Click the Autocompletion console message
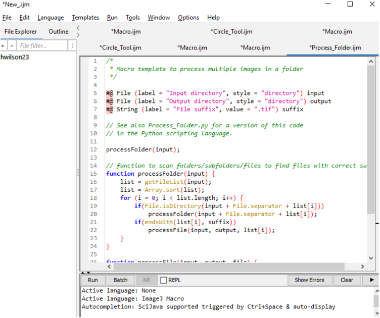 [x=208, y=307]
